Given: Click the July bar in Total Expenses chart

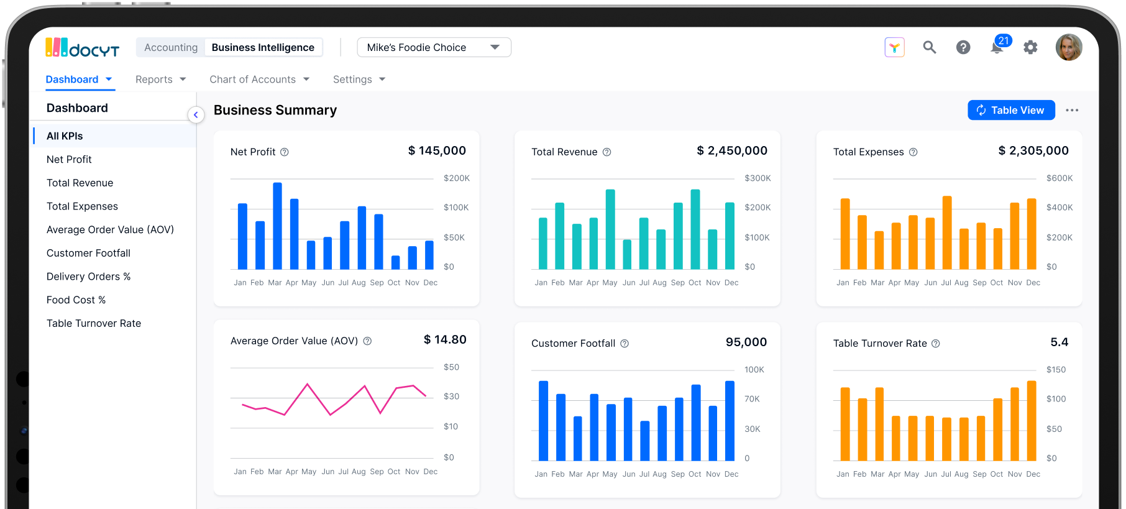Looking at the screenshot, I should coord(947,233).
